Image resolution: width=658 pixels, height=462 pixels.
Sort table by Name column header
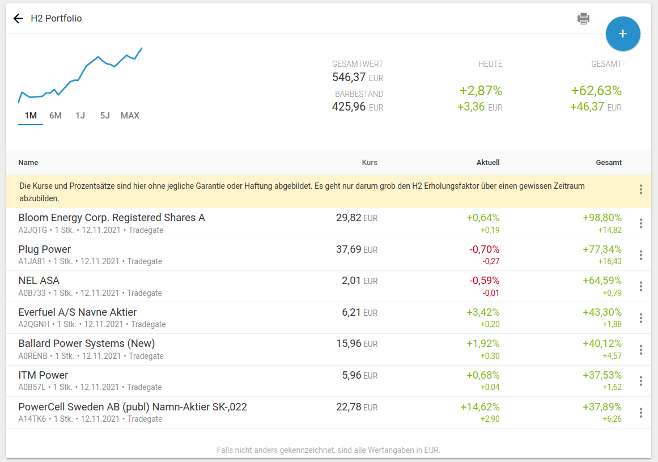click(28, 163)
